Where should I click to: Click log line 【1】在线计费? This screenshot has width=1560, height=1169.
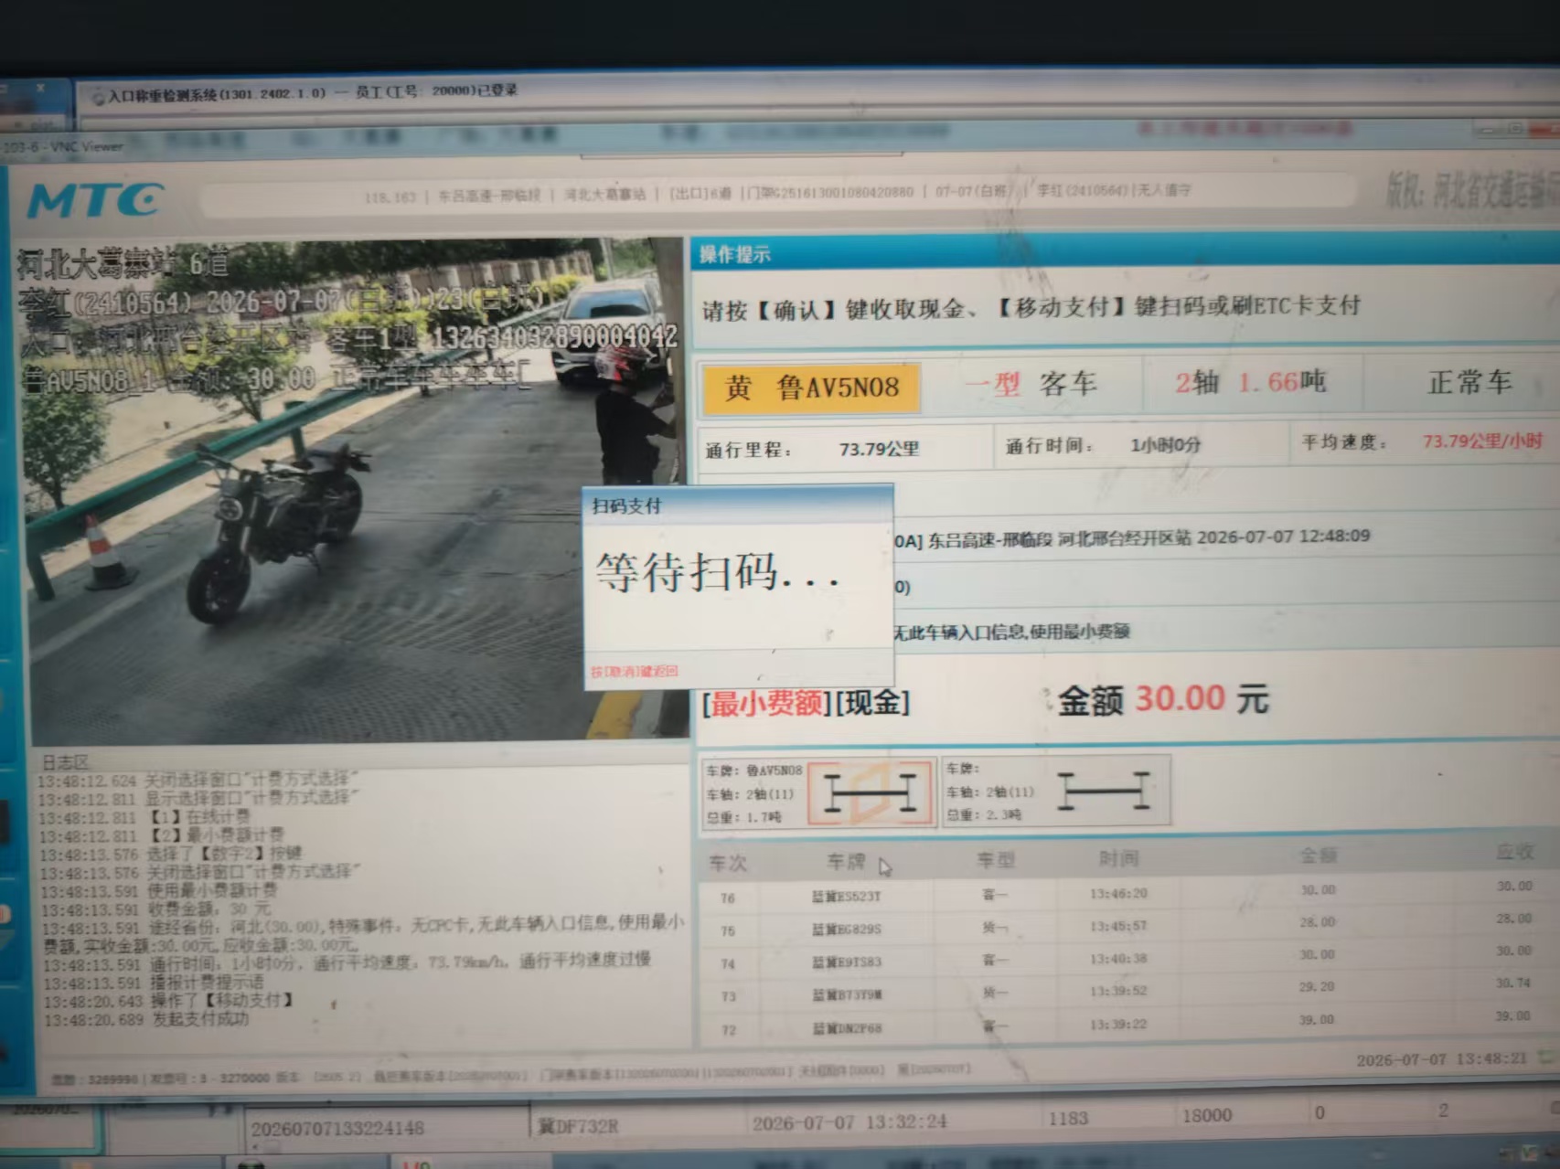tap(146, 817)
